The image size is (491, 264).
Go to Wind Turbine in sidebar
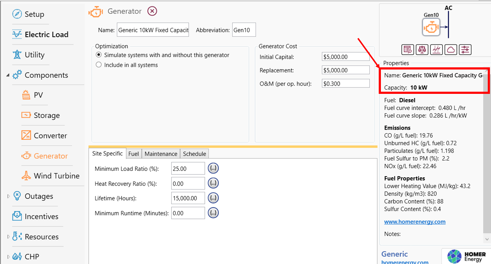pos(56,176)
